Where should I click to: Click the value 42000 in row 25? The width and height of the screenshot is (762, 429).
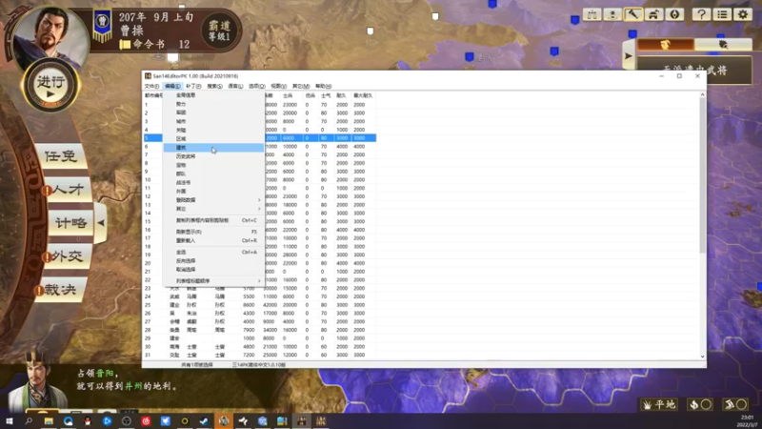(270, 305)
